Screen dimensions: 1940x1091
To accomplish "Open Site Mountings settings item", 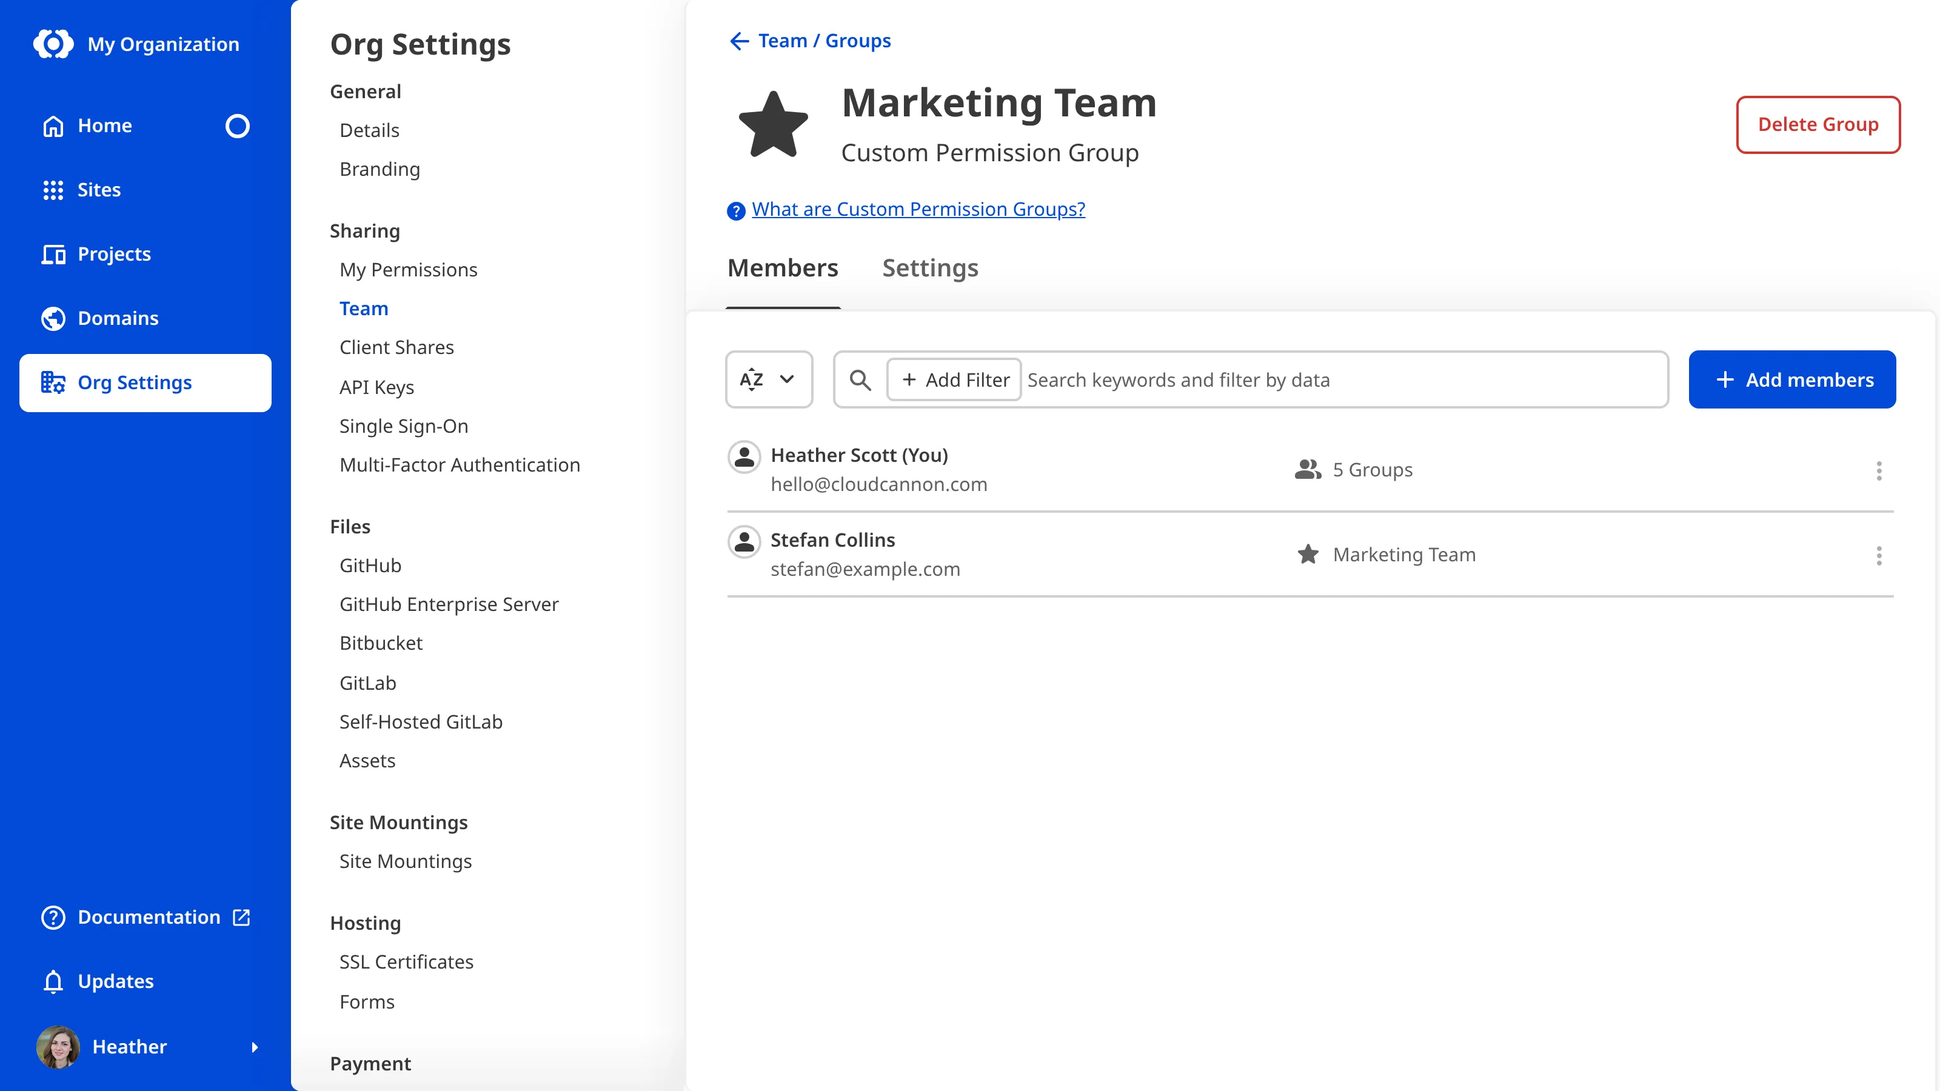I will tap(405, 861).
